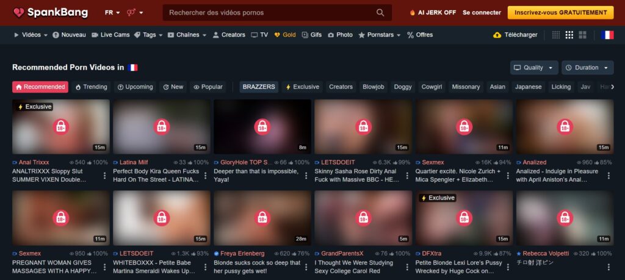625x280 pixels.
Task: Click the flag beside the Recommended heading
Action: coord(132,67)
